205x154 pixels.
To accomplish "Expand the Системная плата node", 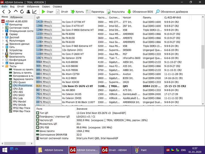I will [3, 28].
